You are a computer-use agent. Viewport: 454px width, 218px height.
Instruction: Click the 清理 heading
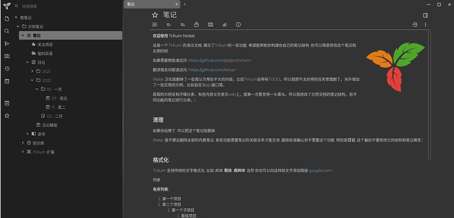[x=158, y=119]
